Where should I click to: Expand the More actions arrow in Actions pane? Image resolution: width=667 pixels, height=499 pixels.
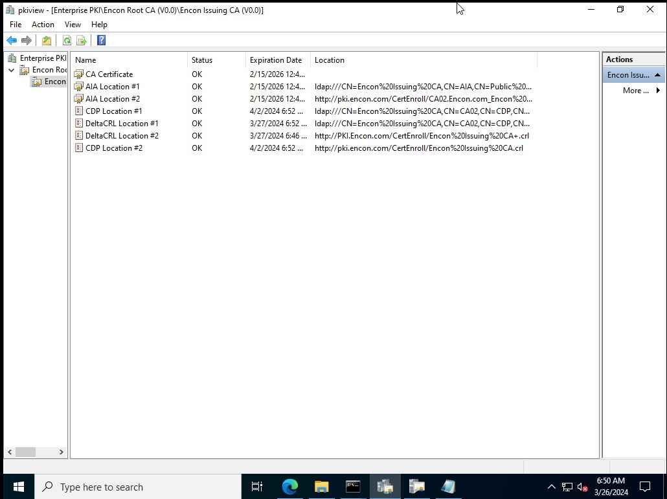point(658,91)
